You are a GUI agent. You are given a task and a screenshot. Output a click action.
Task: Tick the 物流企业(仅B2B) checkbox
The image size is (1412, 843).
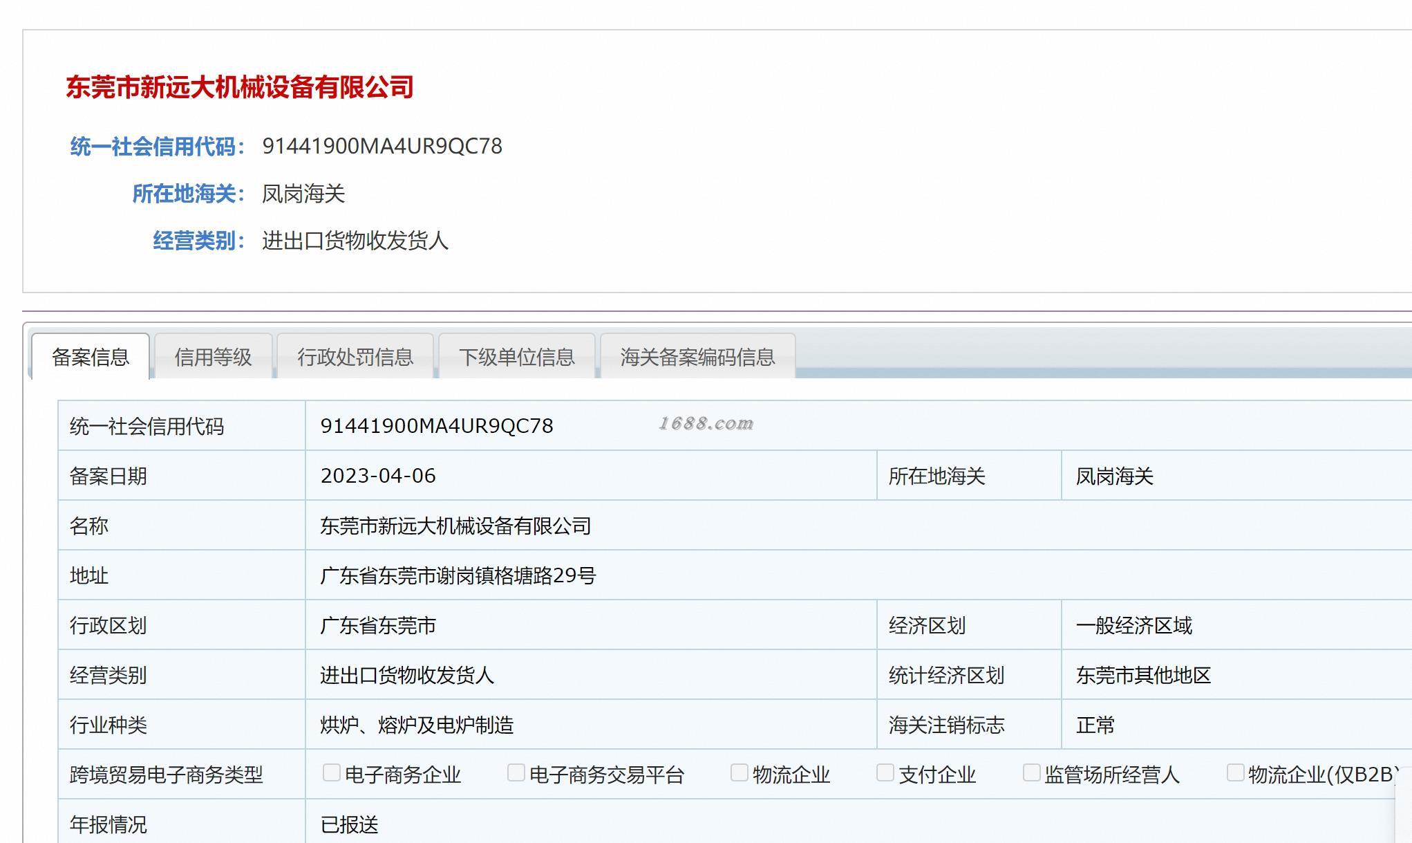click(x=1236, y=772)
